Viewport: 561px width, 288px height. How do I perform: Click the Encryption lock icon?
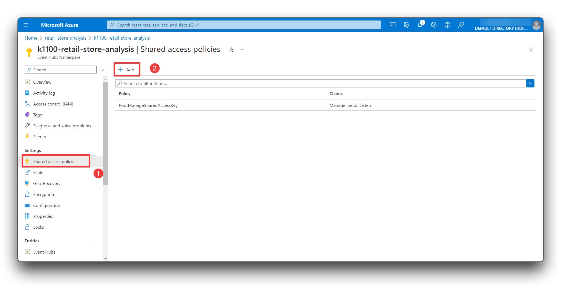(27, 194)
